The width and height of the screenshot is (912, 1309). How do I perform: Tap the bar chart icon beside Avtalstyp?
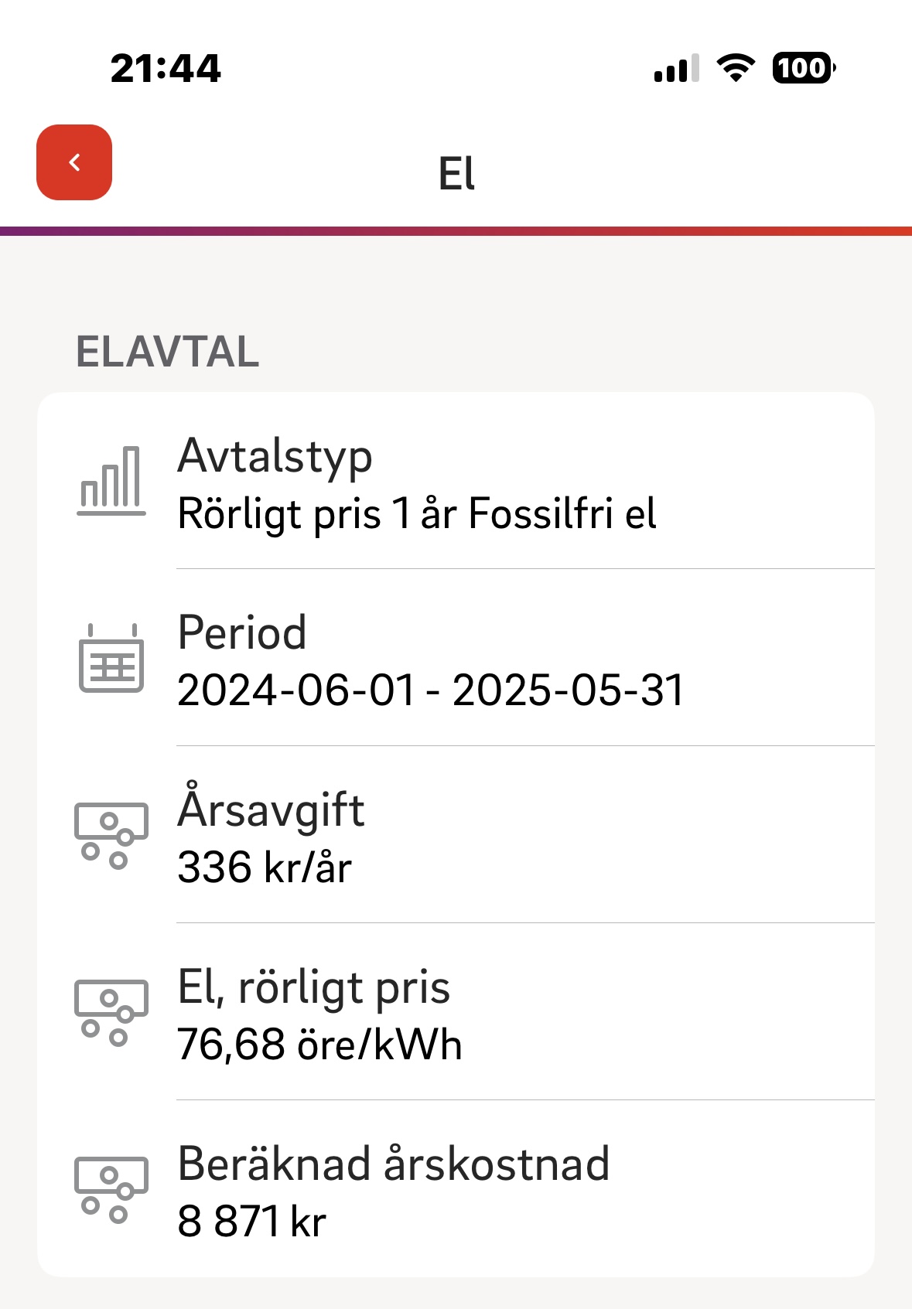[x=111, y=481]
